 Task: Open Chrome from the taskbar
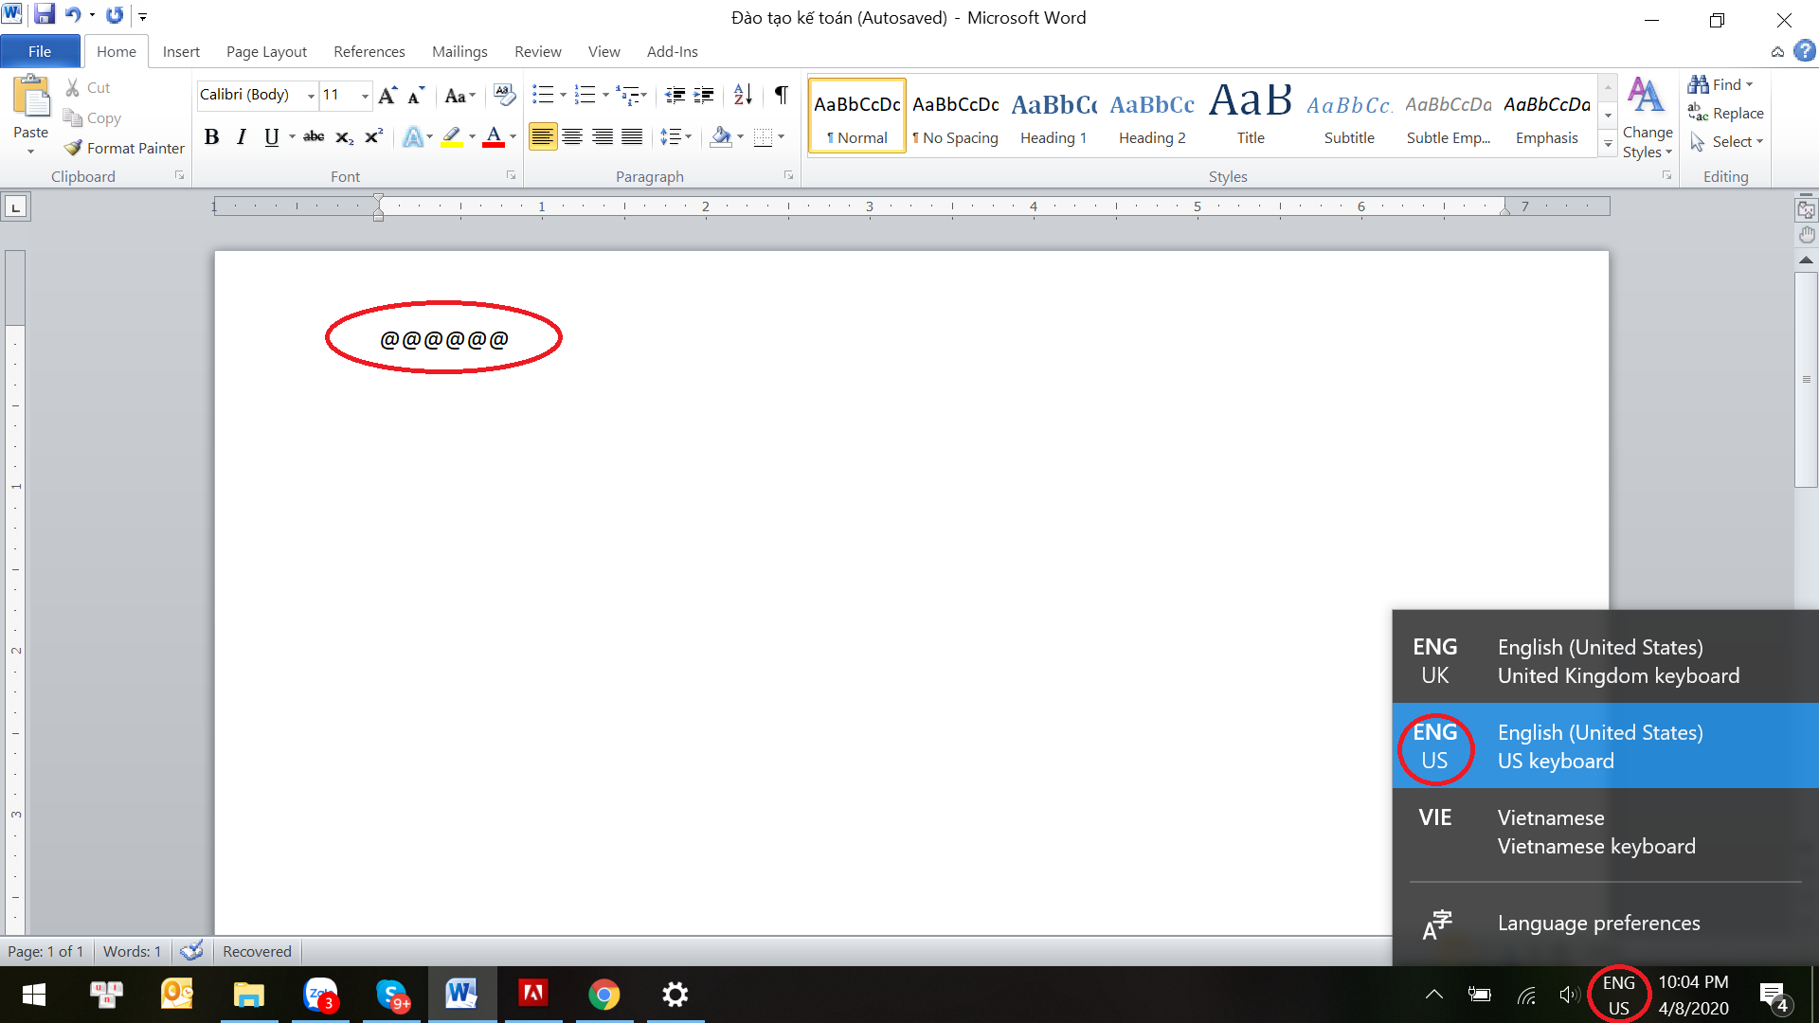(x=603, y=995)
